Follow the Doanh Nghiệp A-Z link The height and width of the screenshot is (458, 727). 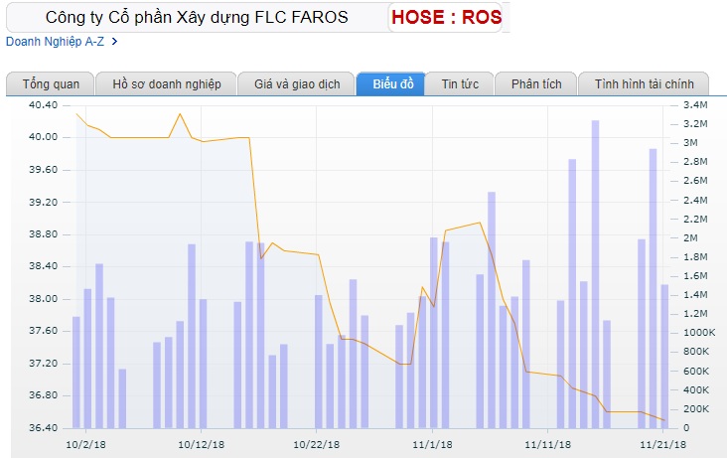(56, 42)
